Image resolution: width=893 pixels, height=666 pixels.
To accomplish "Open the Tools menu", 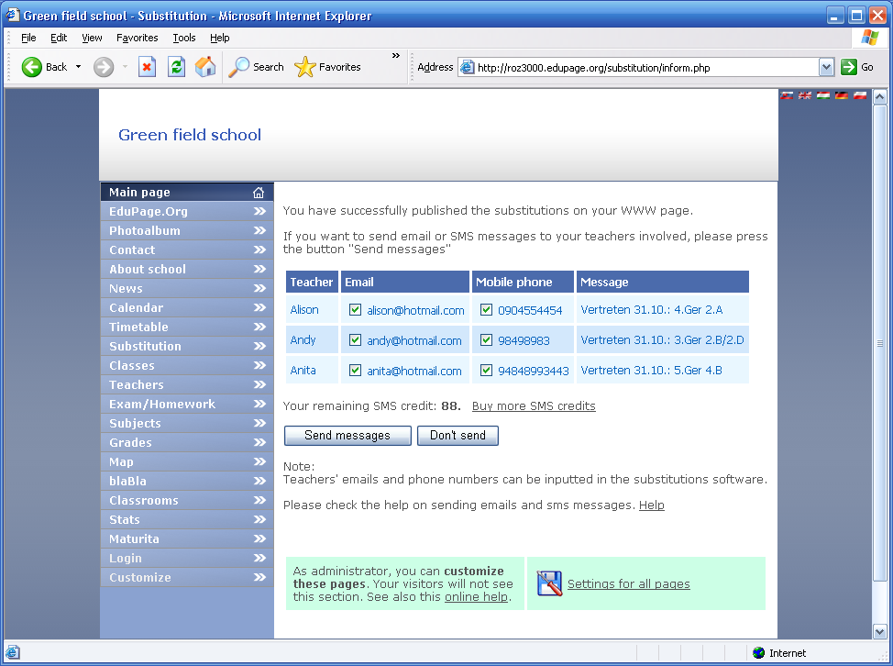I will click(x=184, y=38).
